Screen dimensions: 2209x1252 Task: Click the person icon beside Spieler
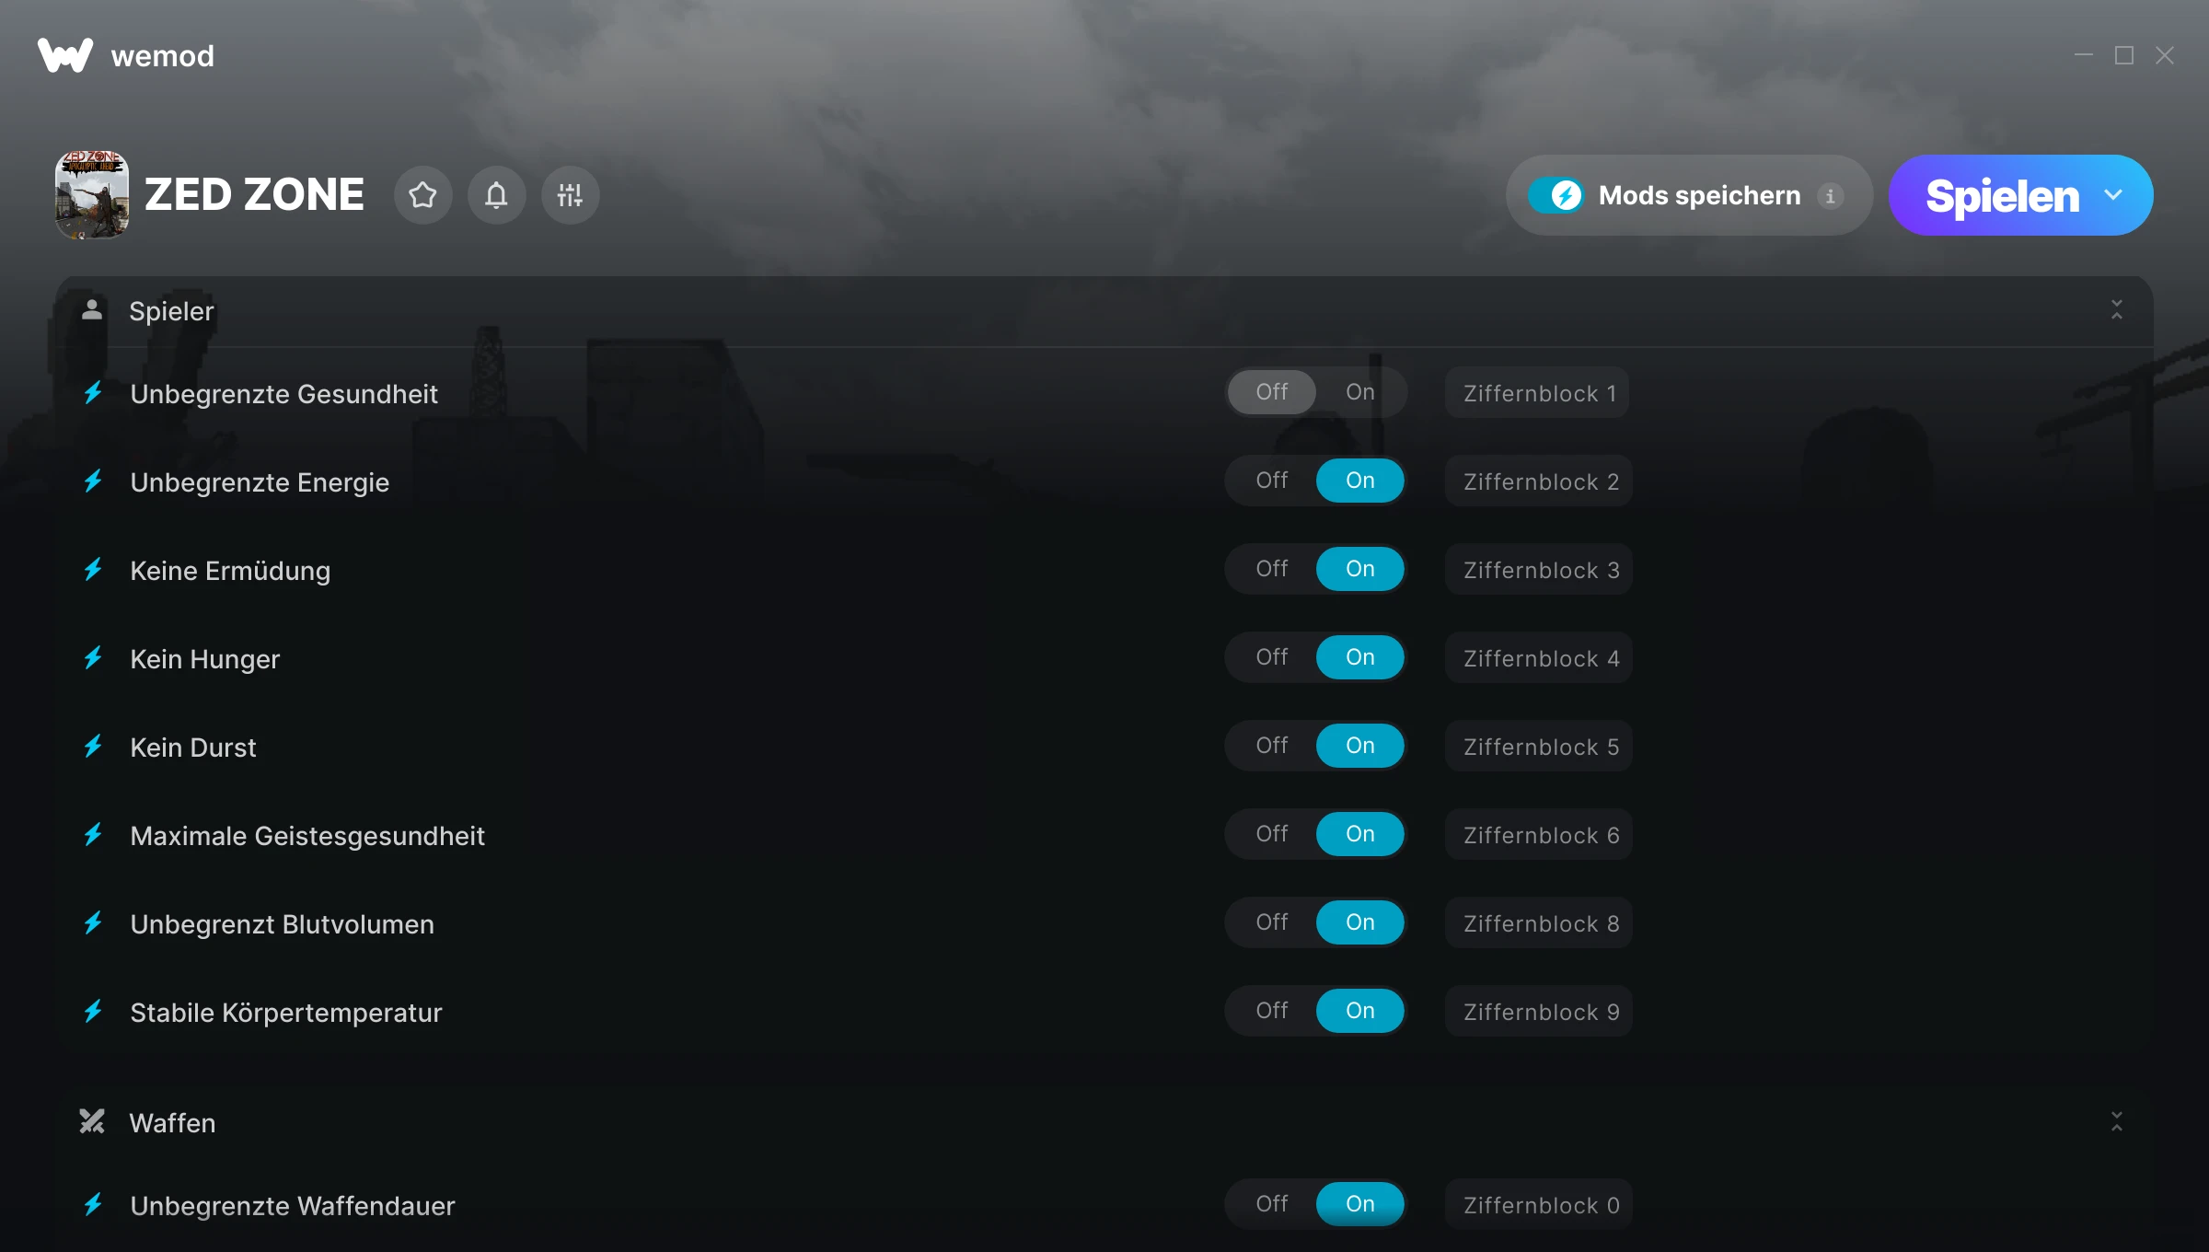[x=91, y=309]
